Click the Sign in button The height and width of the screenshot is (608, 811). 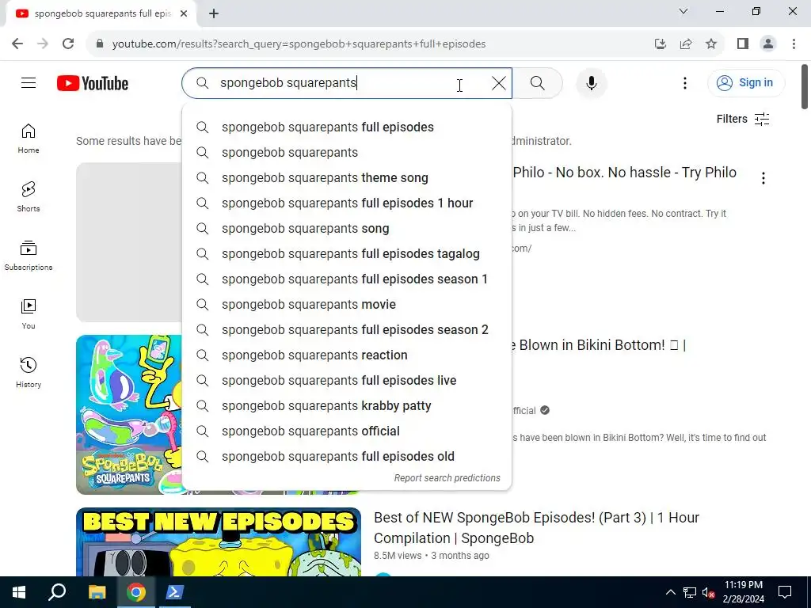[x=745, y=82]
